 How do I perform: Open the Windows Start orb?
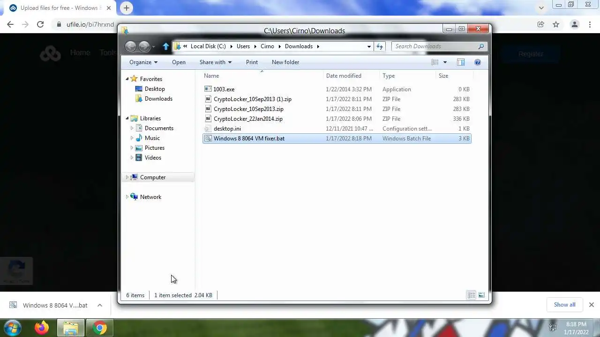pyautogui.click(x=13, y=328)
